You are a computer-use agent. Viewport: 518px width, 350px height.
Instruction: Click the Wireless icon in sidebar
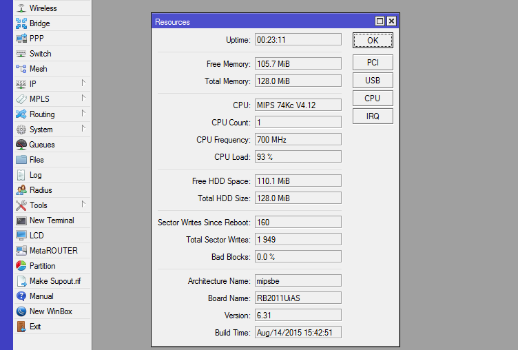(21, 8)
